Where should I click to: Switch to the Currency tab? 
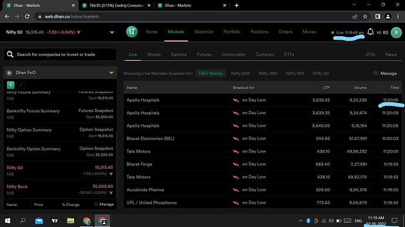coord(265,54)
